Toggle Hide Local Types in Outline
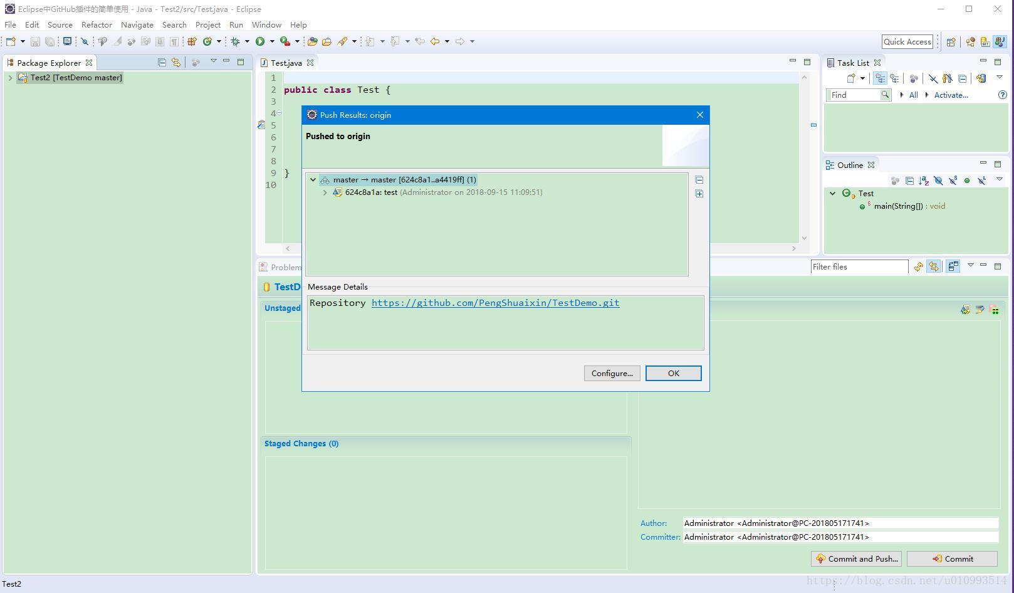The height and width of the screenshot is (593, 1014). click(x=981, y=181)
